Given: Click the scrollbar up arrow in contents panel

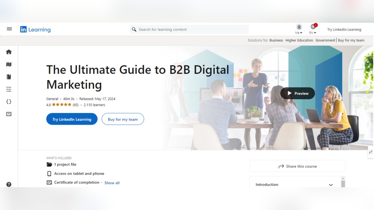Looking at the screenshot, I should click(343, 178).
